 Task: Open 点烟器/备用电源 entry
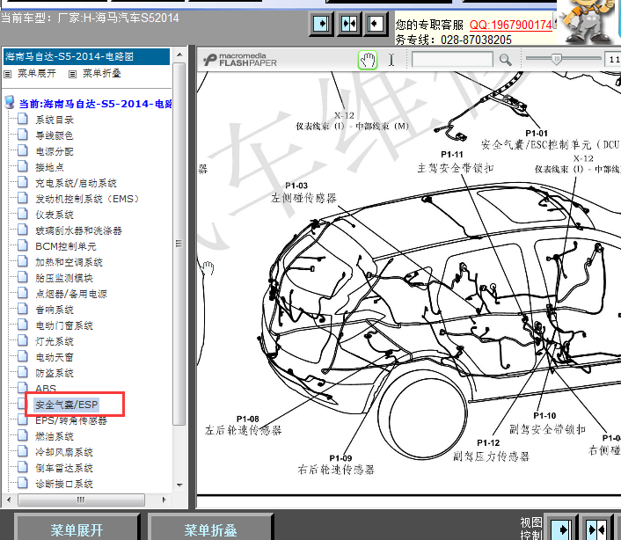coord(71,294)
